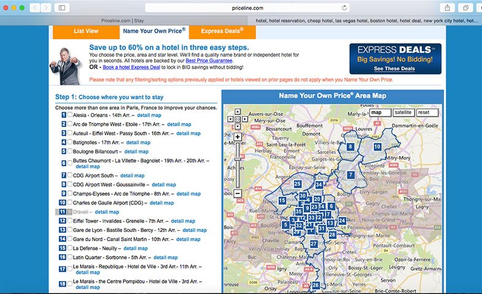Click the map zoom out minus button
This screenshot has height=294, width=482.
[x=238, y=193]
